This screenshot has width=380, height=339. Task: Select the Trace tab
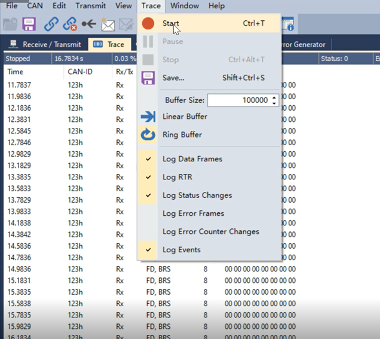(109, 44)
